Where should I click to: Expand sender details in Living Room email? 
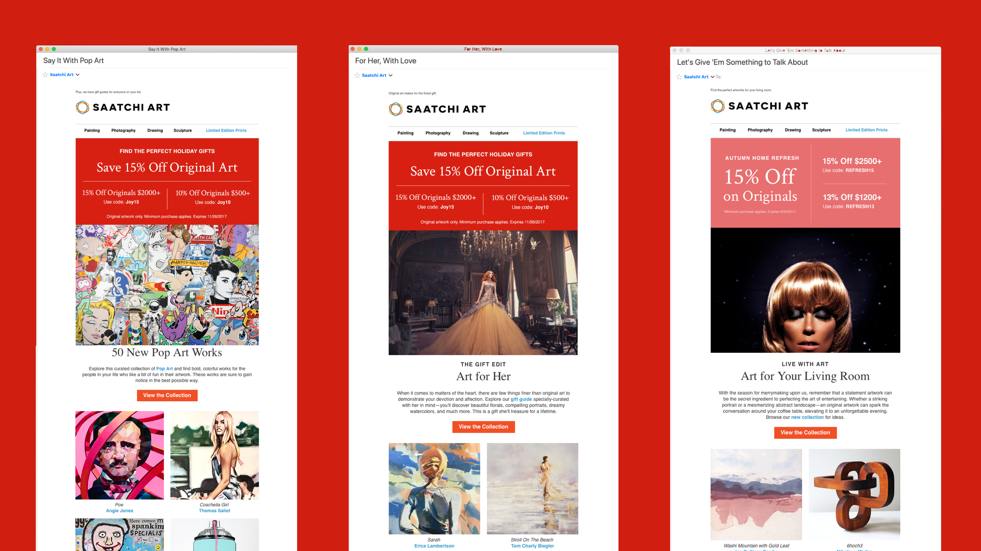pyautogui.click(x=712, y=77)
